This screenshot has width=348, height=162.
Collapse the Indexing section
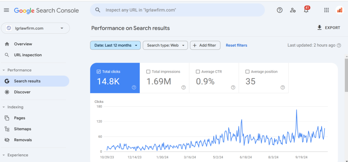(x=3, y=107)
